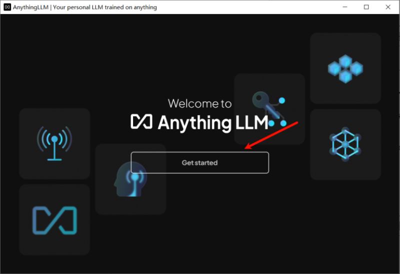Maximize the AnythingLLM window
This screenshot has width=400, height=274.
(x=366, y=7)
